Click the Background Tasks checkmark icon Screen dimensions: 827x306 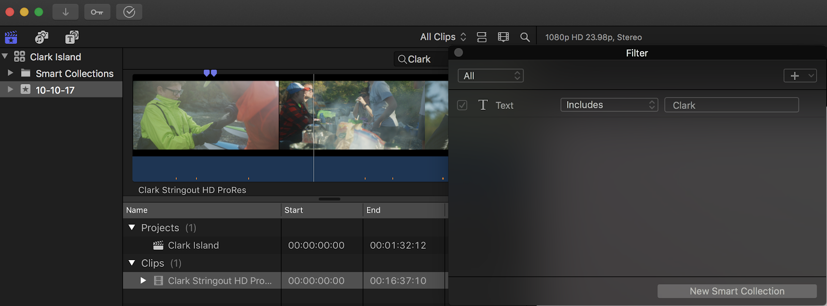129,12
